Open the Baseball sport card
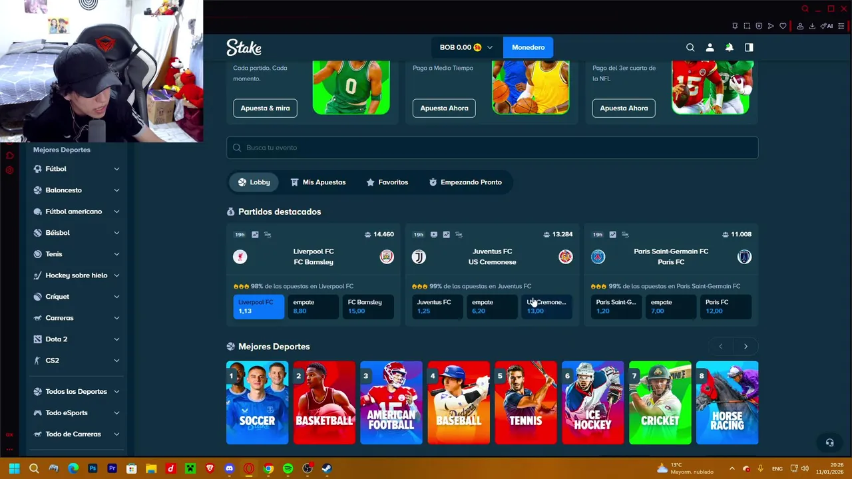This screenshot has width=852, height=479. pyautogui.click(x=459, y=402)
